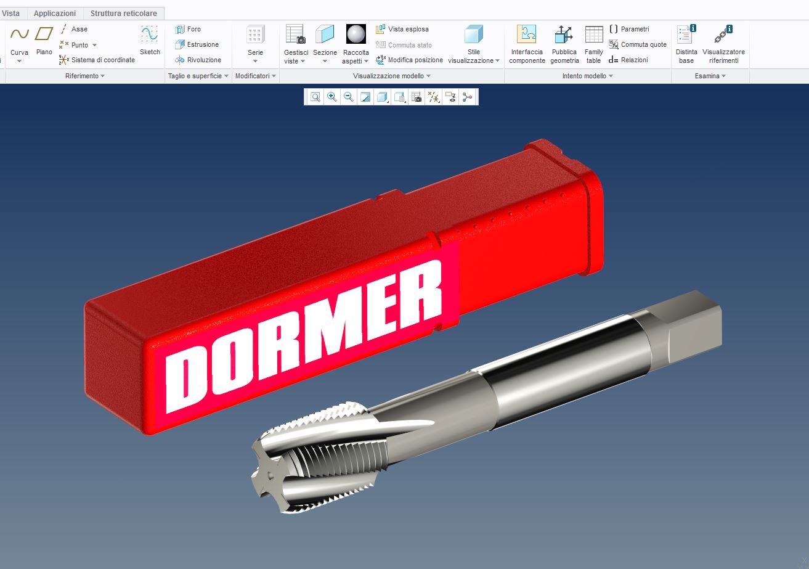Click the zoom in magnifier

point(331,97)
